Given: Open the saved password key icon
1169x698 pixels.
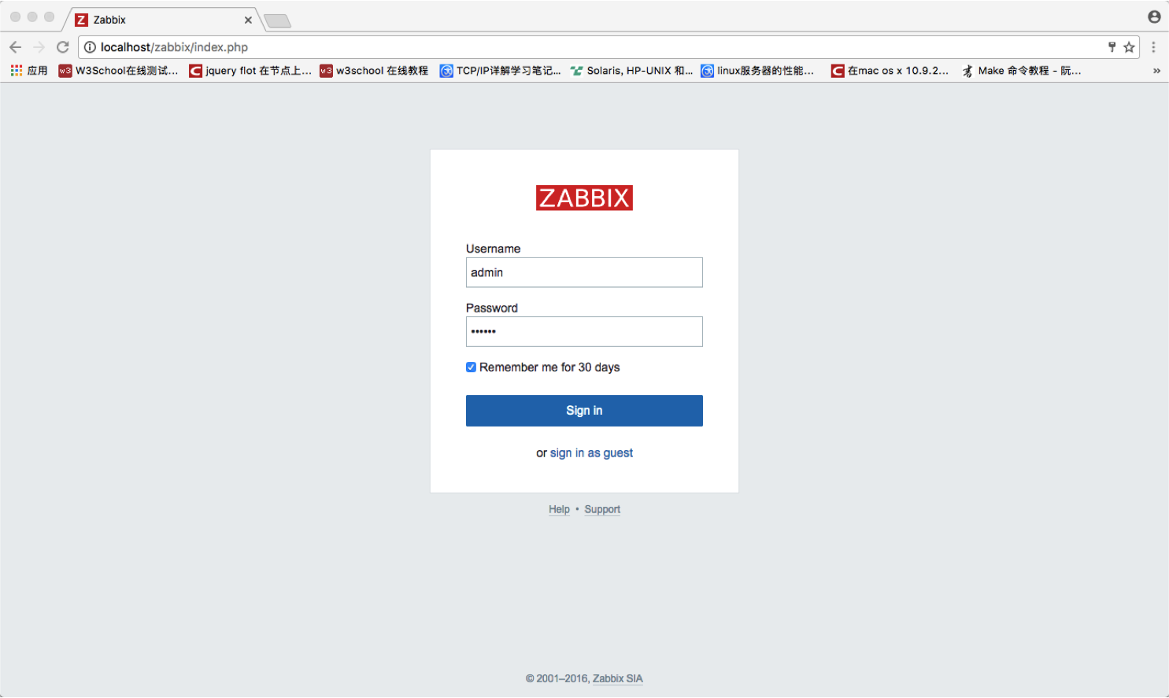Looking at the screenshot, I should click(1112, 47).
